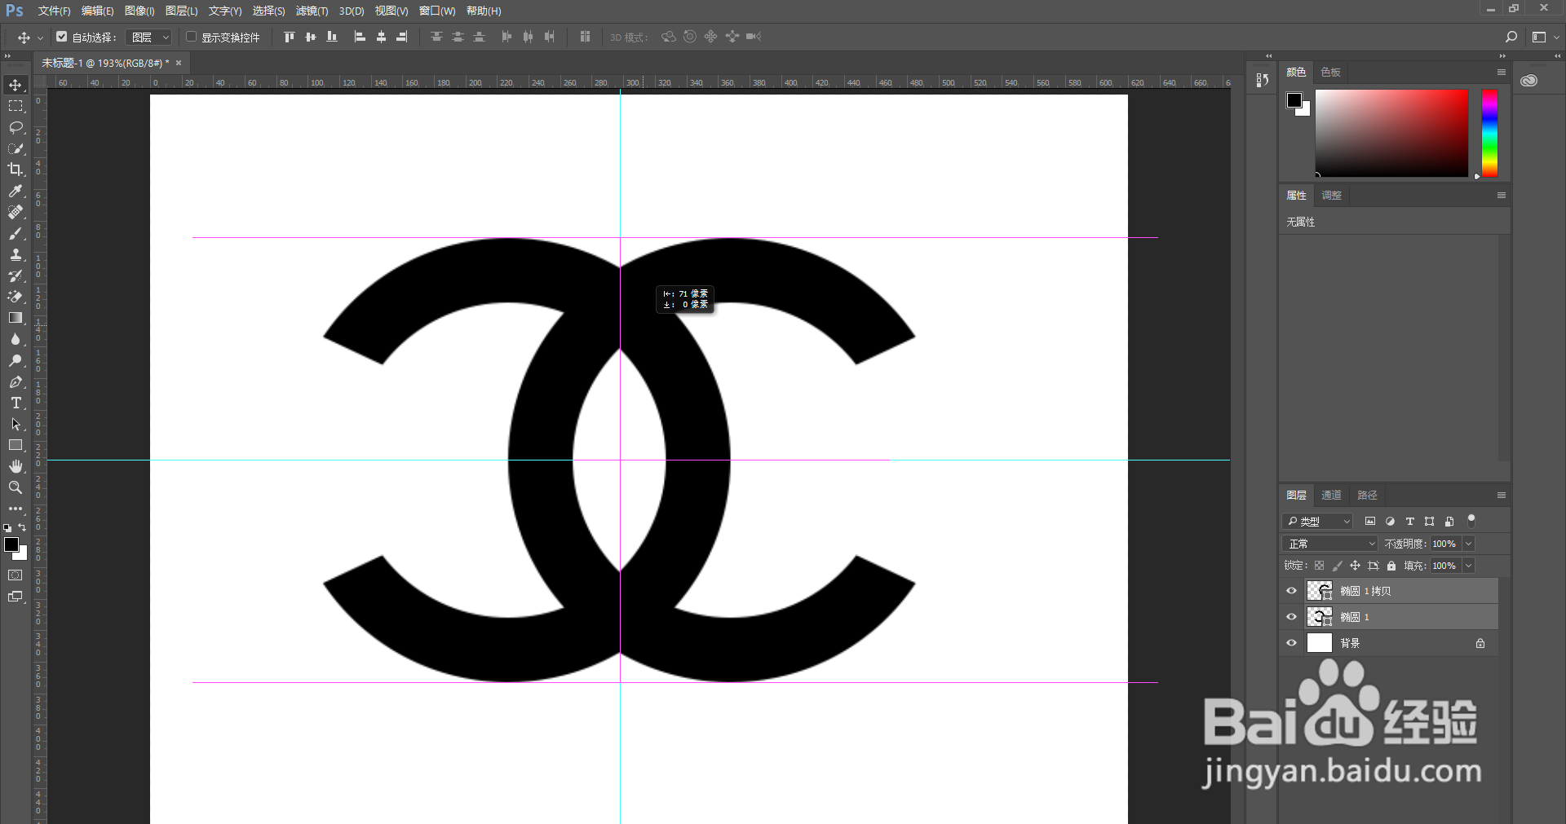The height and width of the screenshot is (824, 1566).
Task: Open the blend mode 正常 dropdown
Action: coord(1330,544)
